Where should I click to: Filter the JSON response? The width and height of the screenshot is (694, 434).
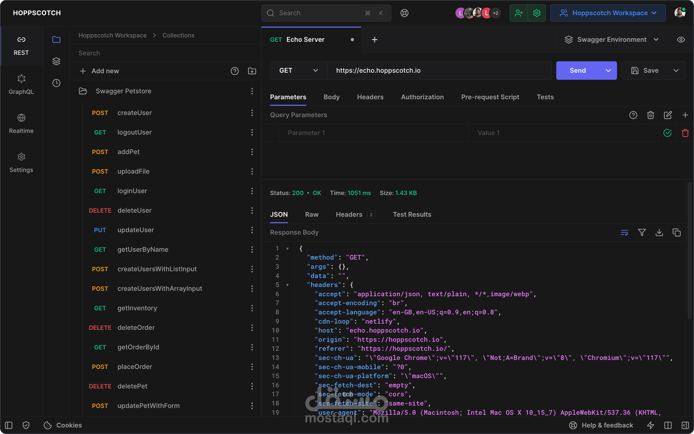tap(642, 232)
